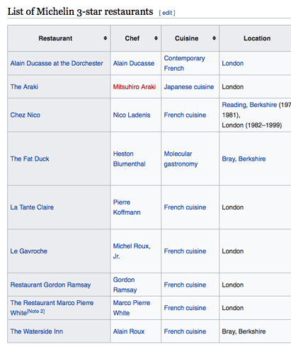Open Restaurant Gordon Ramsay link

[50, 285]
